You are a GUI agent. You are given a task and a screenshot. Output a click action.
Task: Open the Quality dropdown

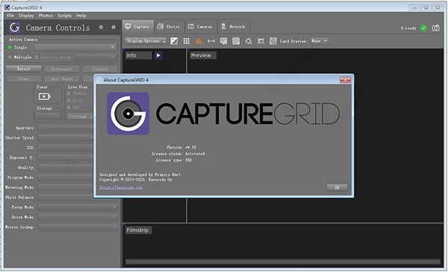click(66, 167)
